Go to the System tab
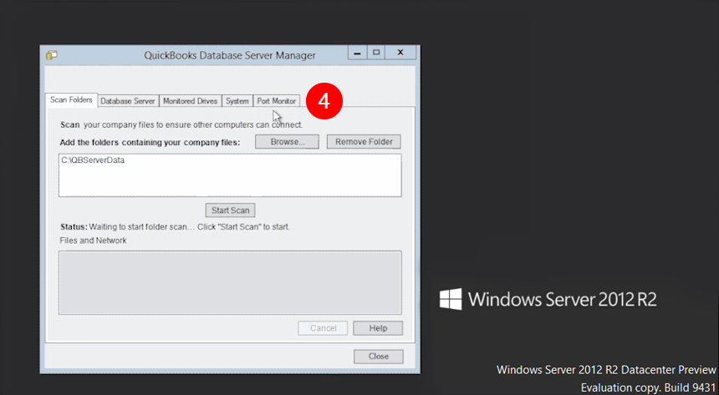Viewport: 719px width, 395px height. 237,101
